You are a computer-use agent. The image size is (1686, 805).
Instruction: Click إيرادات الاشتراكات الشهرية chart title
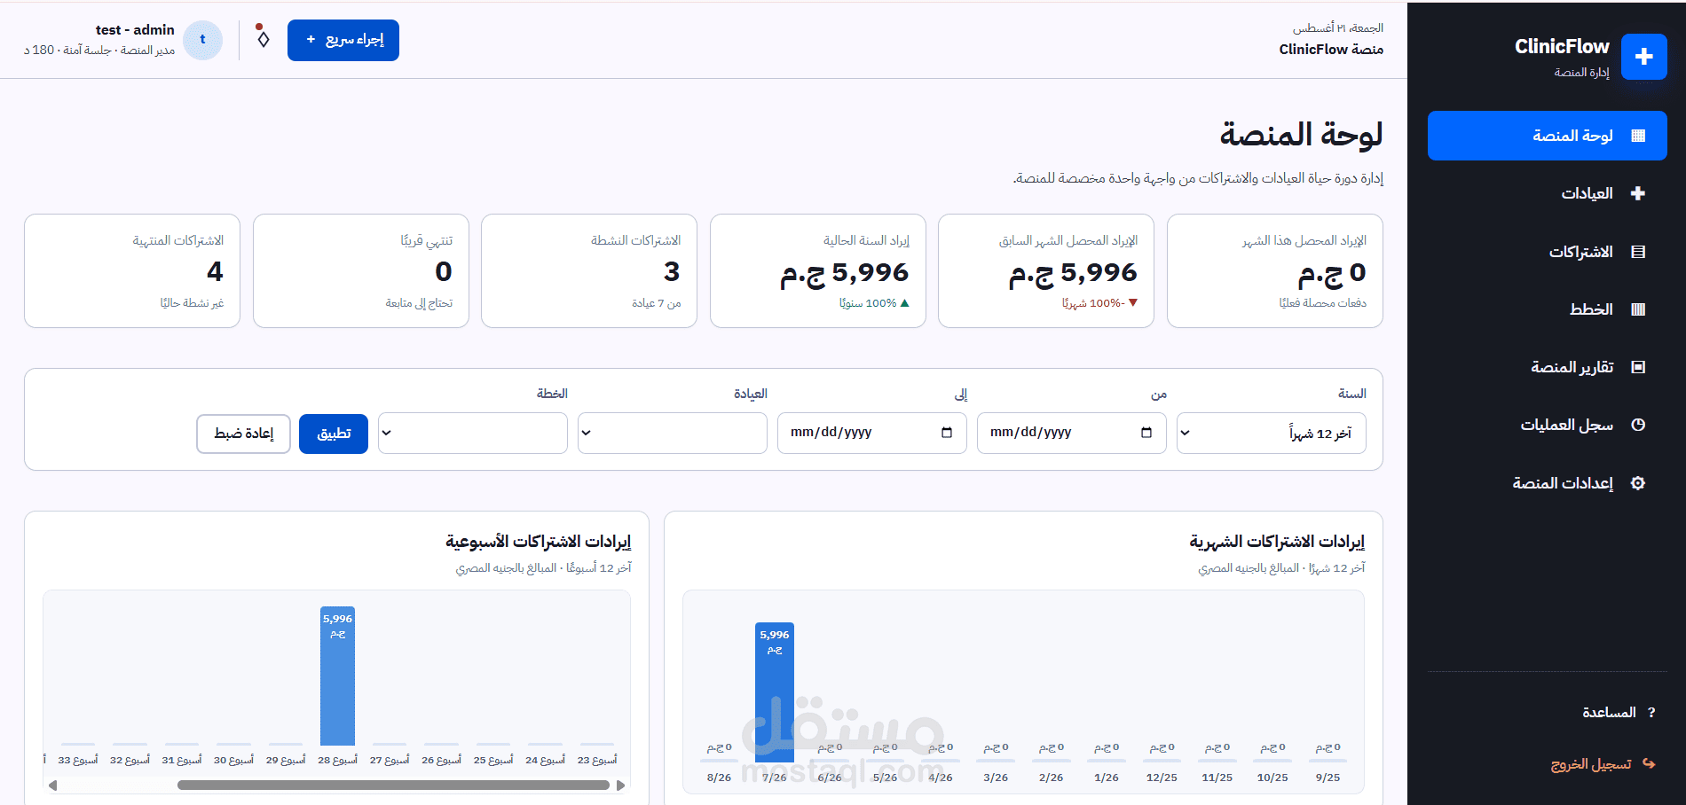1277,542
